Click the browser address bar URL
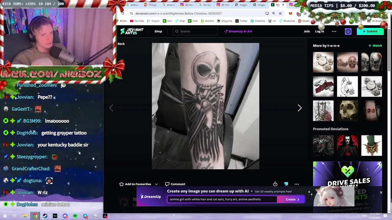The image size is (392, 220). [179, 13]
